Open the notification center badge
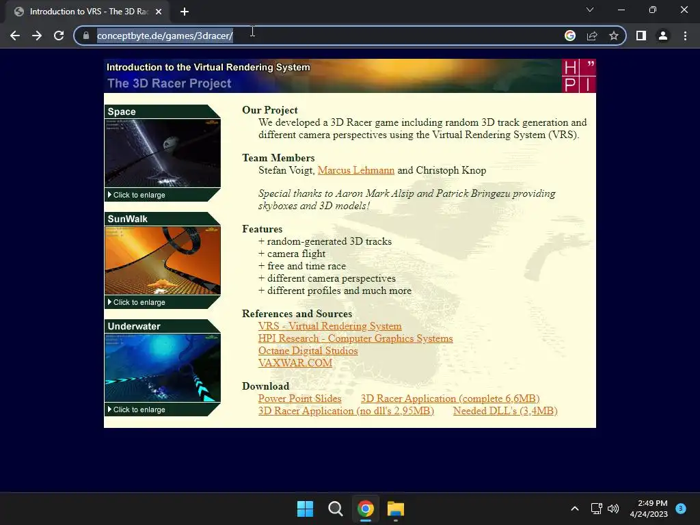The image size is (700, 525). coord(681,509)
